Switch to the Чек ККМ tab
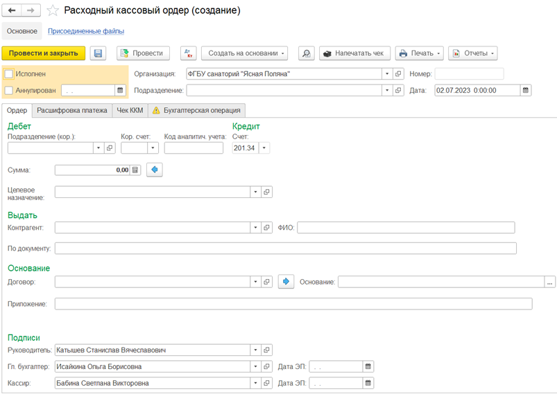Image resolution: width=557 pixels, height=394 pixels. click(130, 110)
